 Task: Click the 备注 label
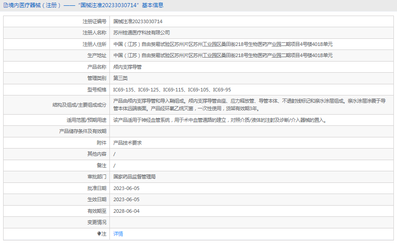(x=101, y=165)
